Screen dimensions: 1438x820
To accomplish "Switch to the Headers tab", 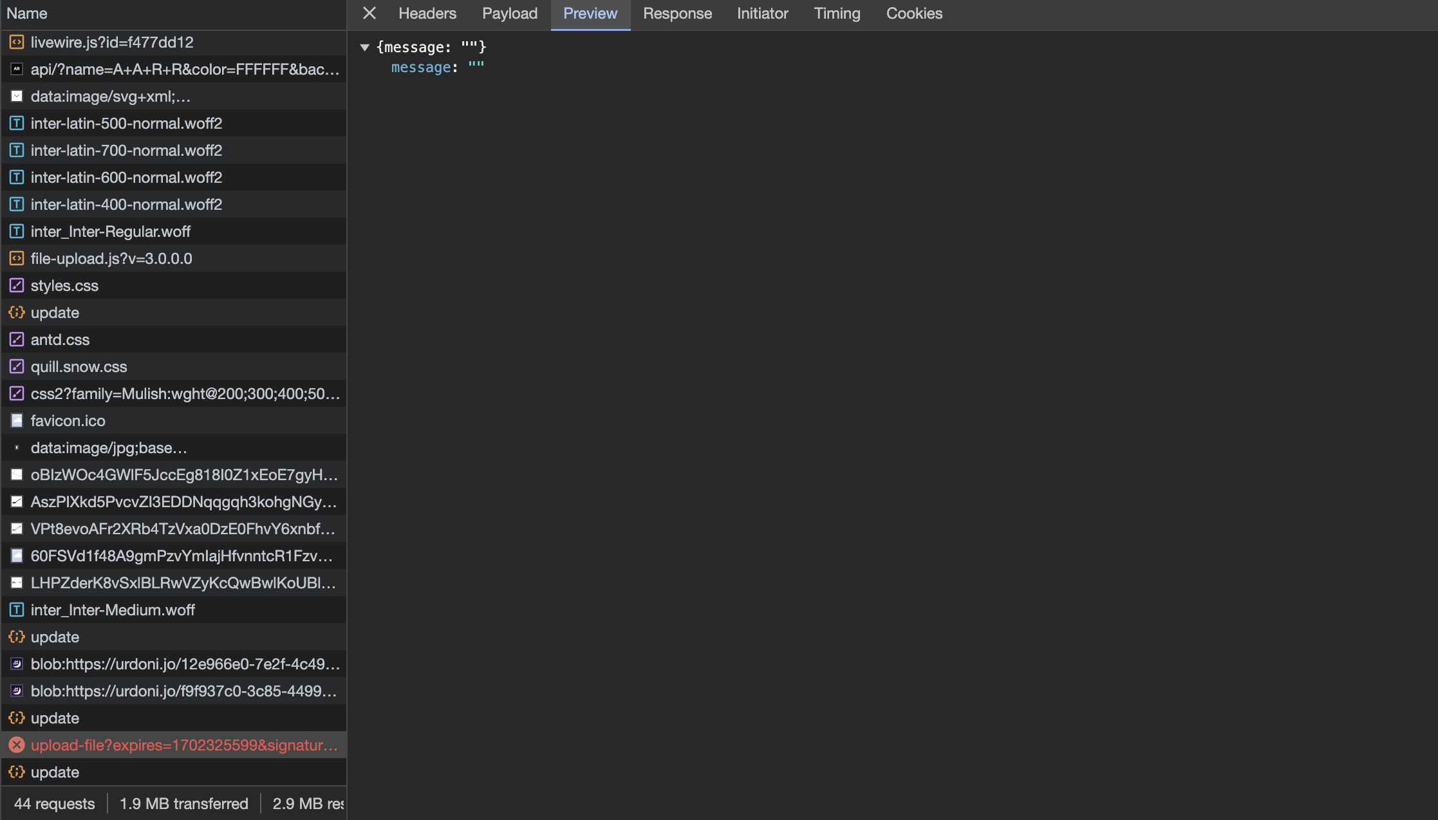I will [x=427, y=14].
